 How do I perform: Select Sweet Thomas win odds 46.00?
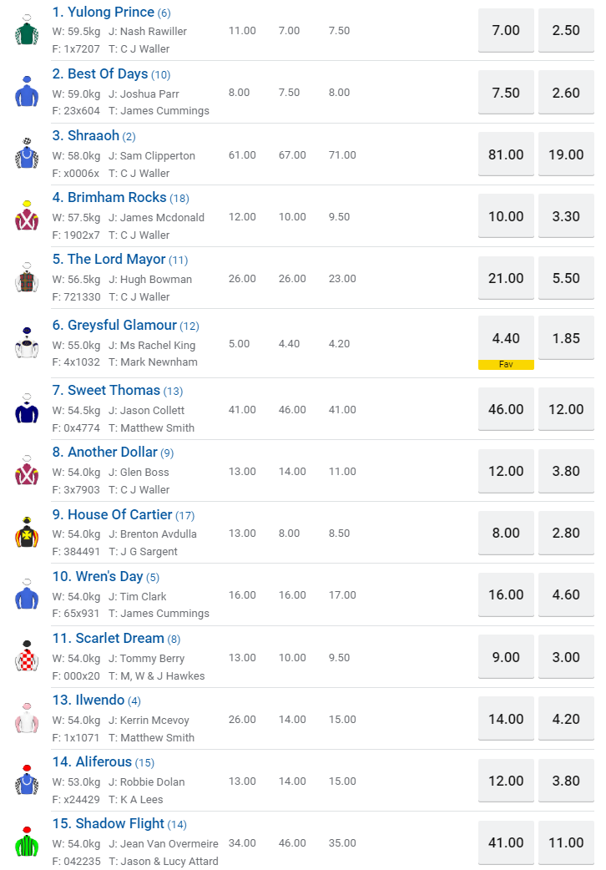506,409
